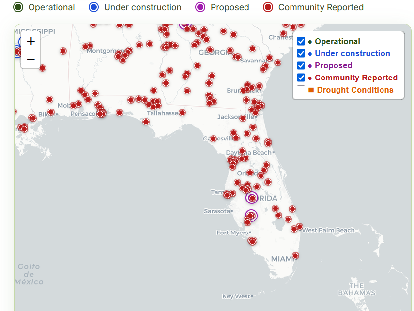The height and width of the screenshot is (311, 414).
Task: Uncheck the Operational layer checkbox
Action: pos(301,42)
